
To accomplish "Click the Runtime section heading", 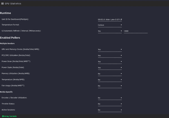I will [x=5, y=13].
